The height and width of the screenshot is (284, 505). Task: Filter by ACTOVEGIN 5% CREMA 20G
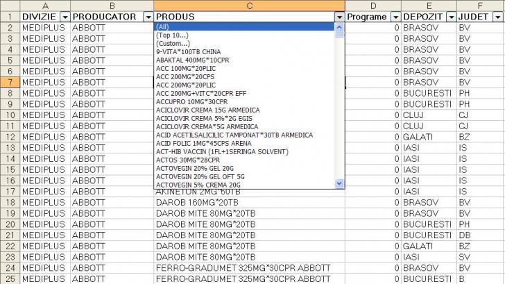244,185
